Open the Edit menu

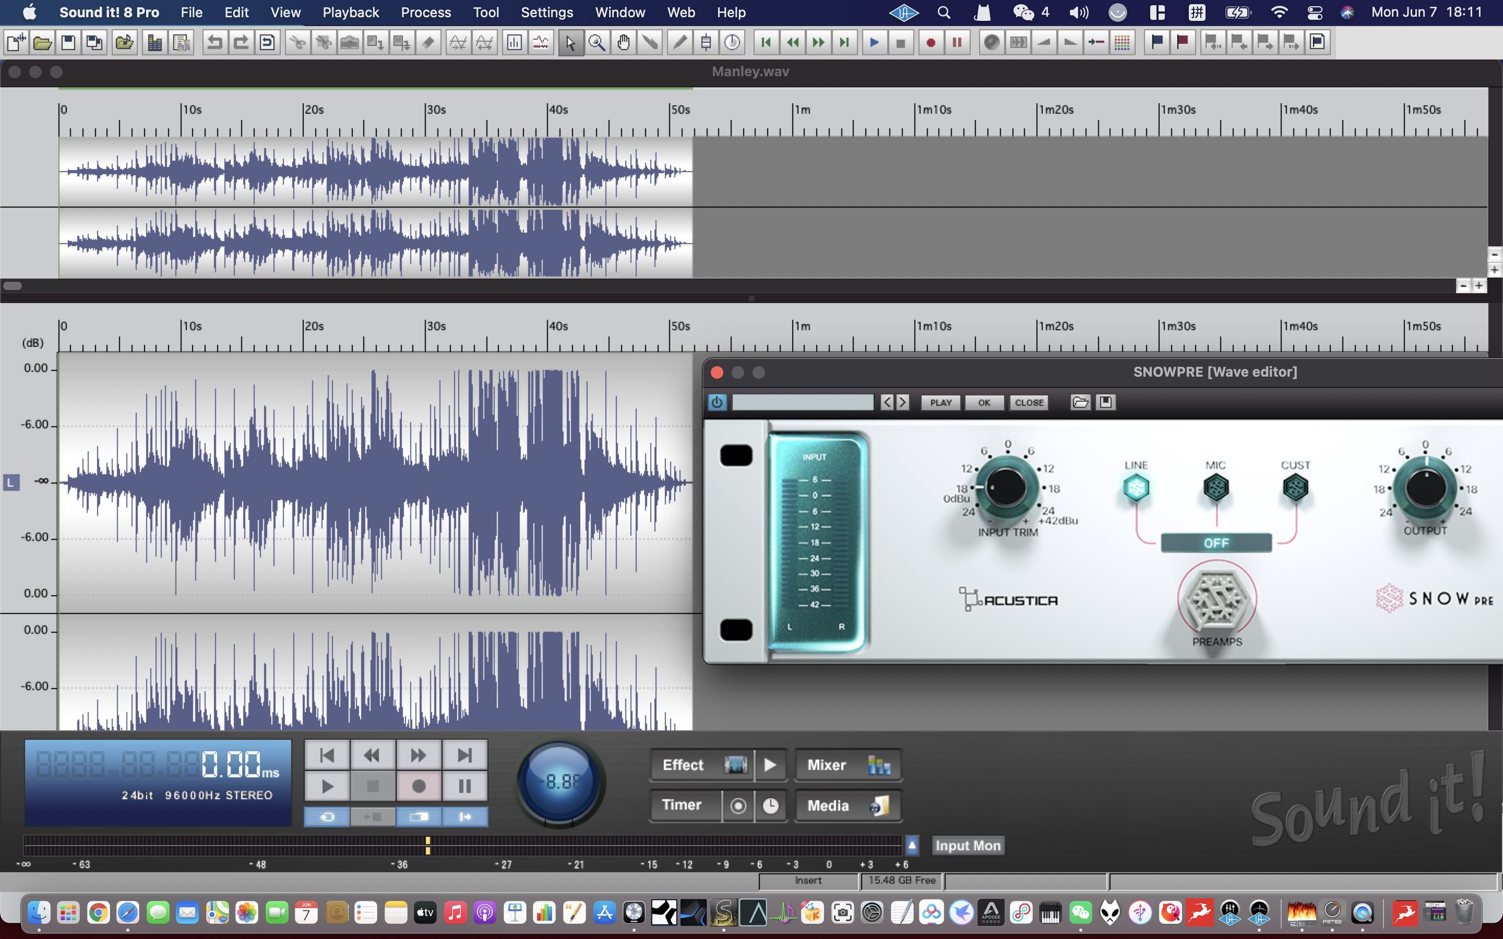point(236,13)
